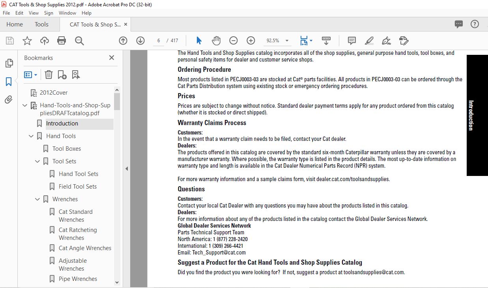488x288 pixels.
Task: Collapse the Hand Tools bookmark branch
Action: click(31, 136)
